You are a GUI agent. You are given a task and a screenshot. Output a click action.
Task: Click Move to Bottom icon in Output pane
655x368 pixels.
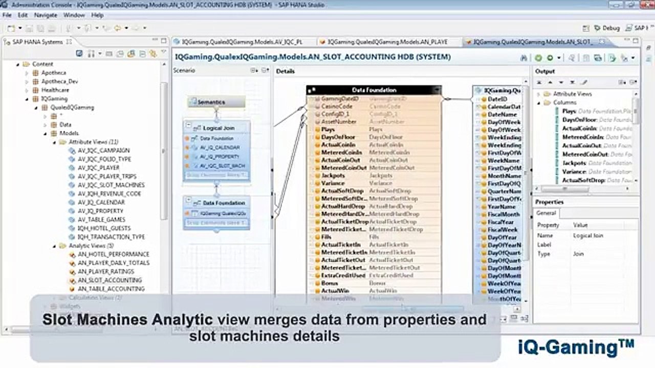click(x=572, y=82)
